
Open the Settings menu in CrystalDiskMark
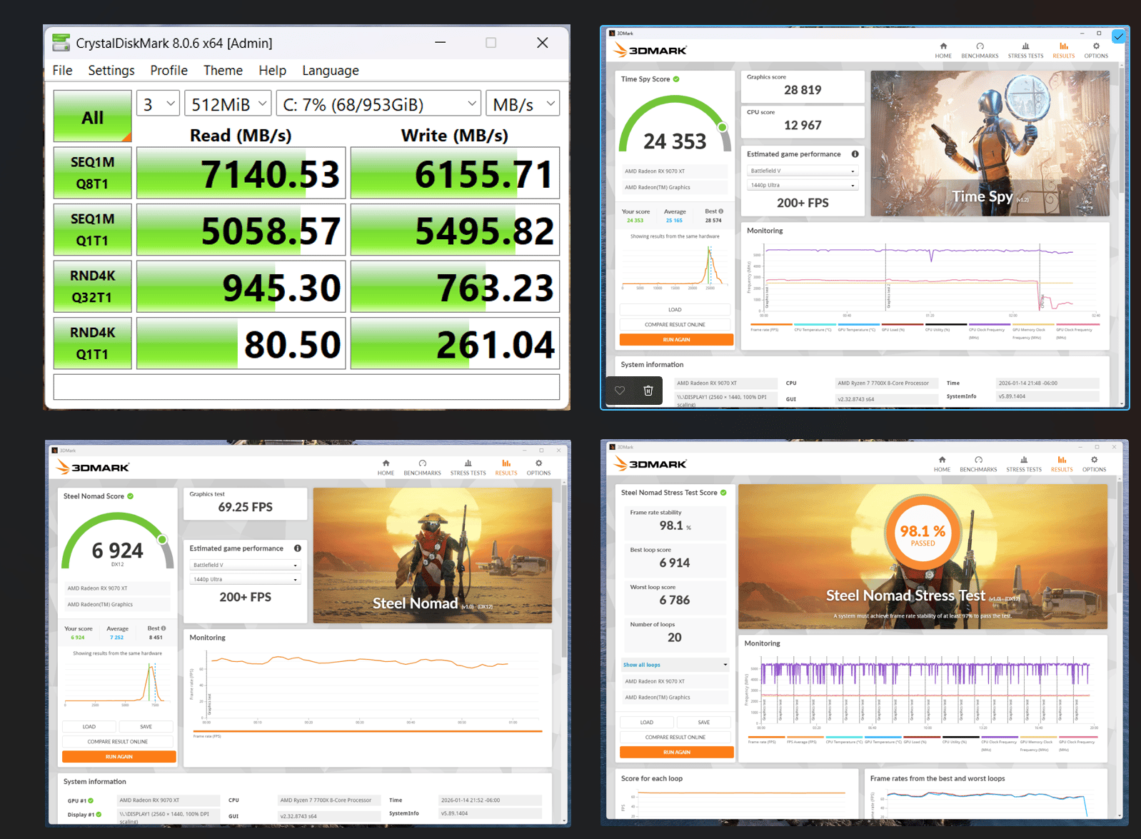(x=111, y=70)
